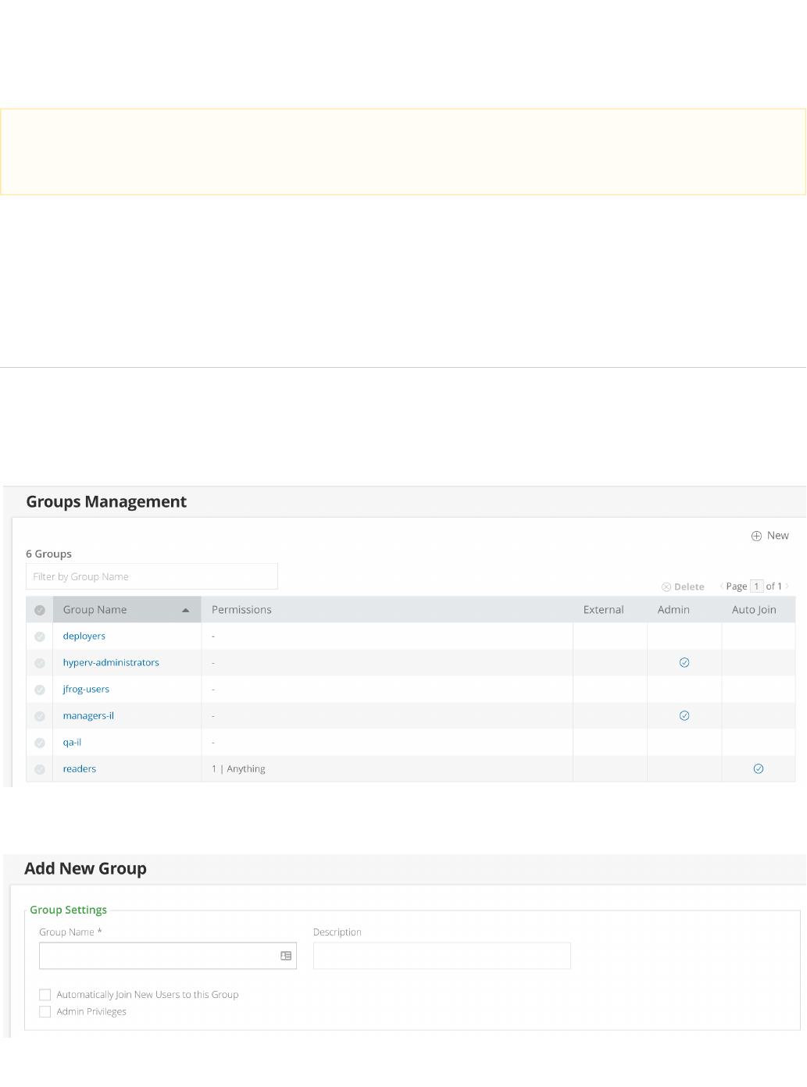Click the select-all groups check icon
The image size is (807, 1087).
click(40, 610)
